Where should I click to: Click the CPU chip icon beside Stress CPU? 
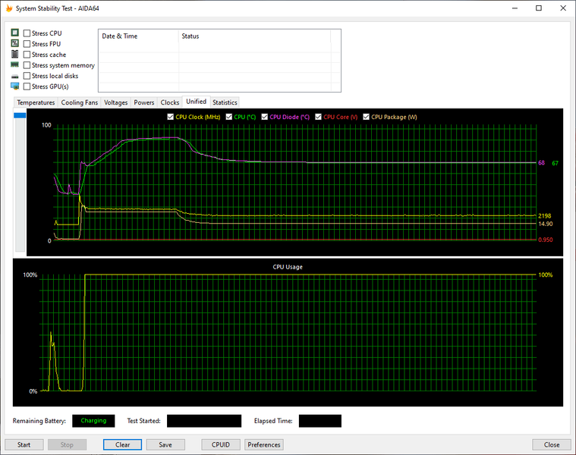[x=14, y=33]
